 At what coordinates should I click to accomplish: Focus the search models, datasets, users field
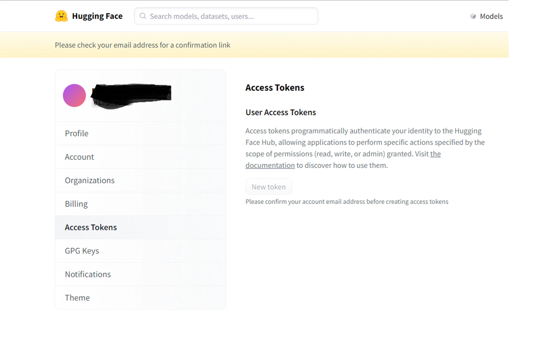(x=226, y=16)
